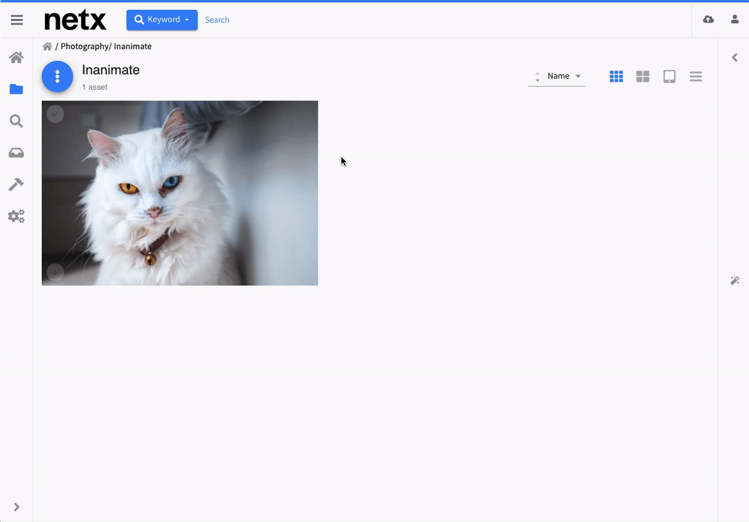This screenshot has height=522, width=749.
Task: Switch to list view
Action: pos(696,76)
